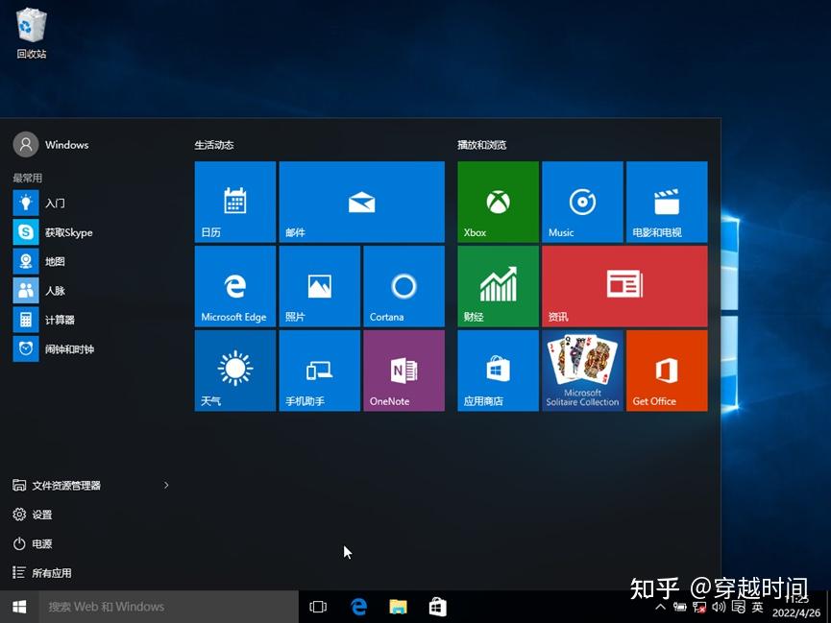Show hidden system tray icons
The height and width of the screenshot is (623, 831).
(x=660, y=607)
